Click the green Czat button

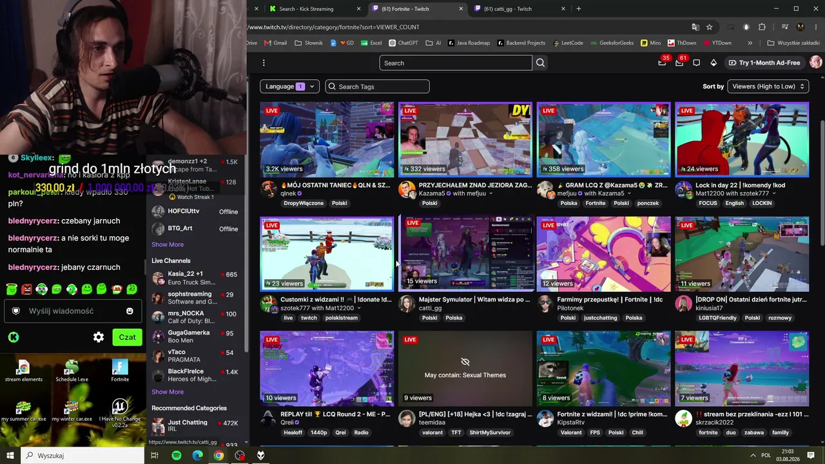127,337
